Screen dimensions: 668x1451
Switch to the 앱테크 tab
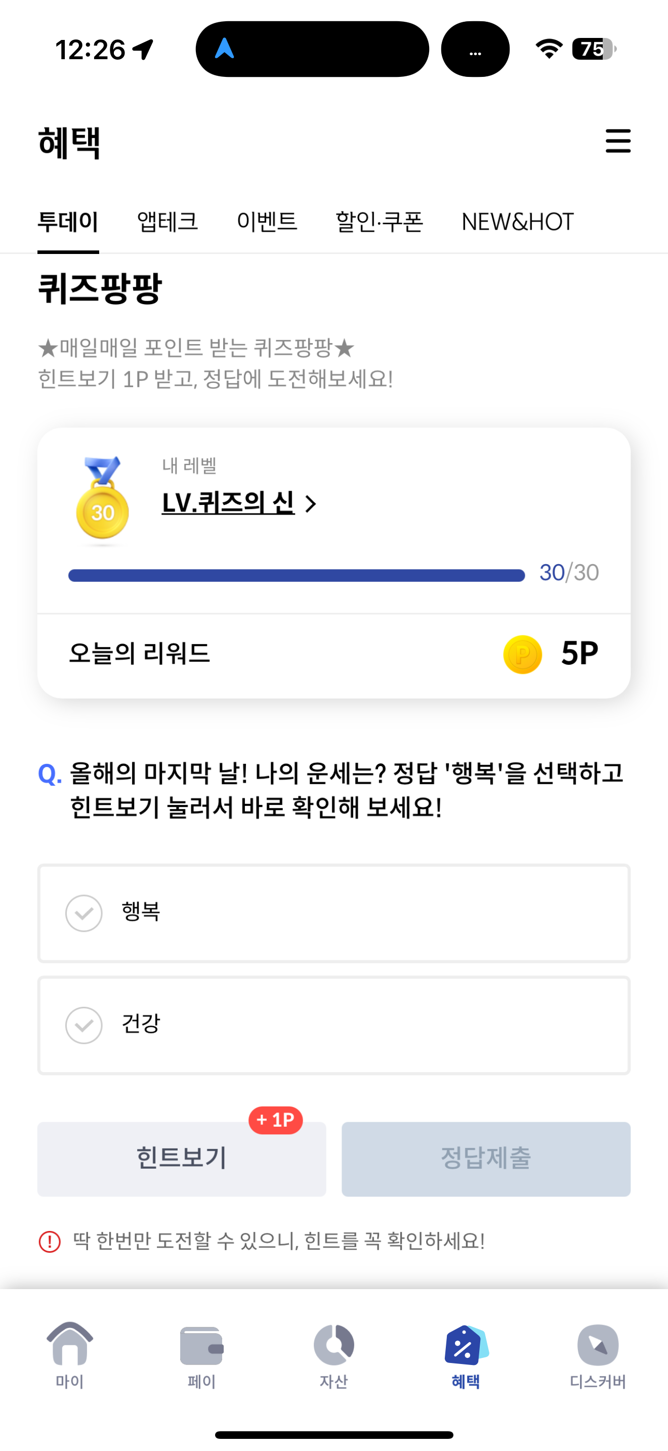(168, 222)
